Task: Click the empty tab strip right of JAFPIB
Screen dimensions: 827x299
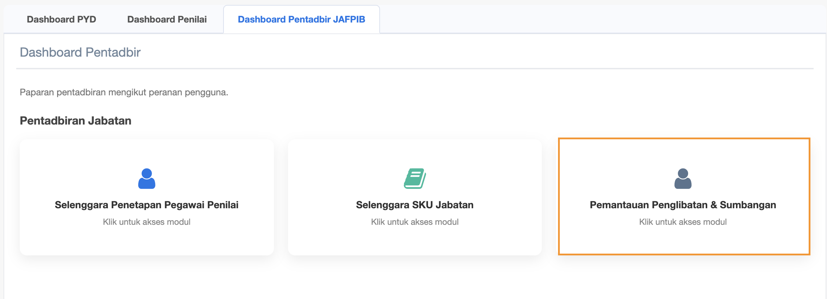Action: tap(599, 19)
